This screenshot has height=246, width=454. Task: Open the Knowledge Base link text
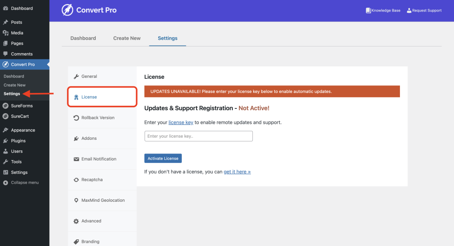point(386,11)
